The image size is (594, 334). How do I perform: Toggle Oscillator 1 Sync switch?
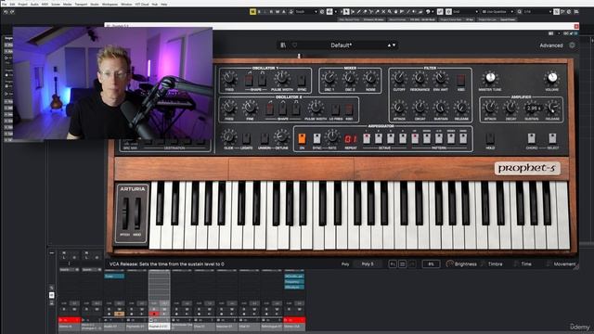click(302, 80)
